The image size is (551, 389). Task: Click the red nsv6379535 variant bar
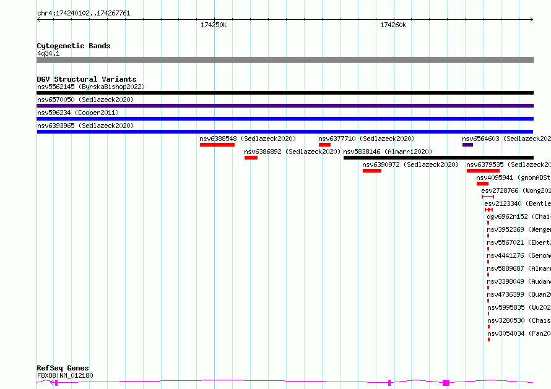pos(483,171)
